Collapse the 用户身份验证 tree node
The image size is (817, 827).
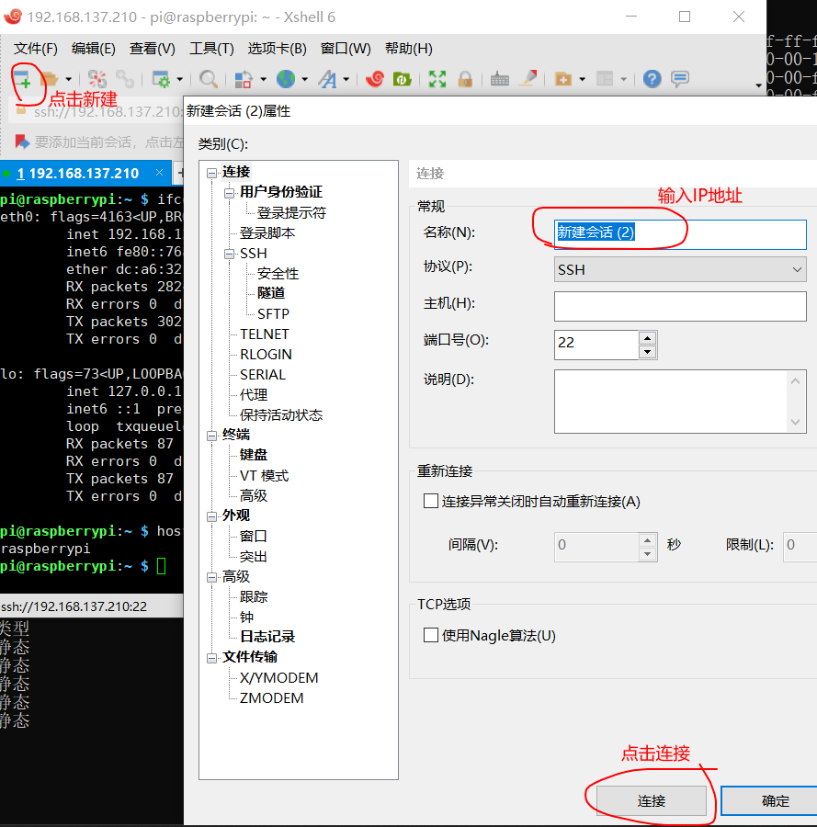[x=229, y=193]
